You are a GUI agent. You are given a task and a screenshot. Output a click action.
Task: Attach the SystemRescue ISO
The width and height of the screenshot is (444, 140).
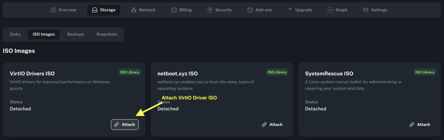[x=420, y=125]
